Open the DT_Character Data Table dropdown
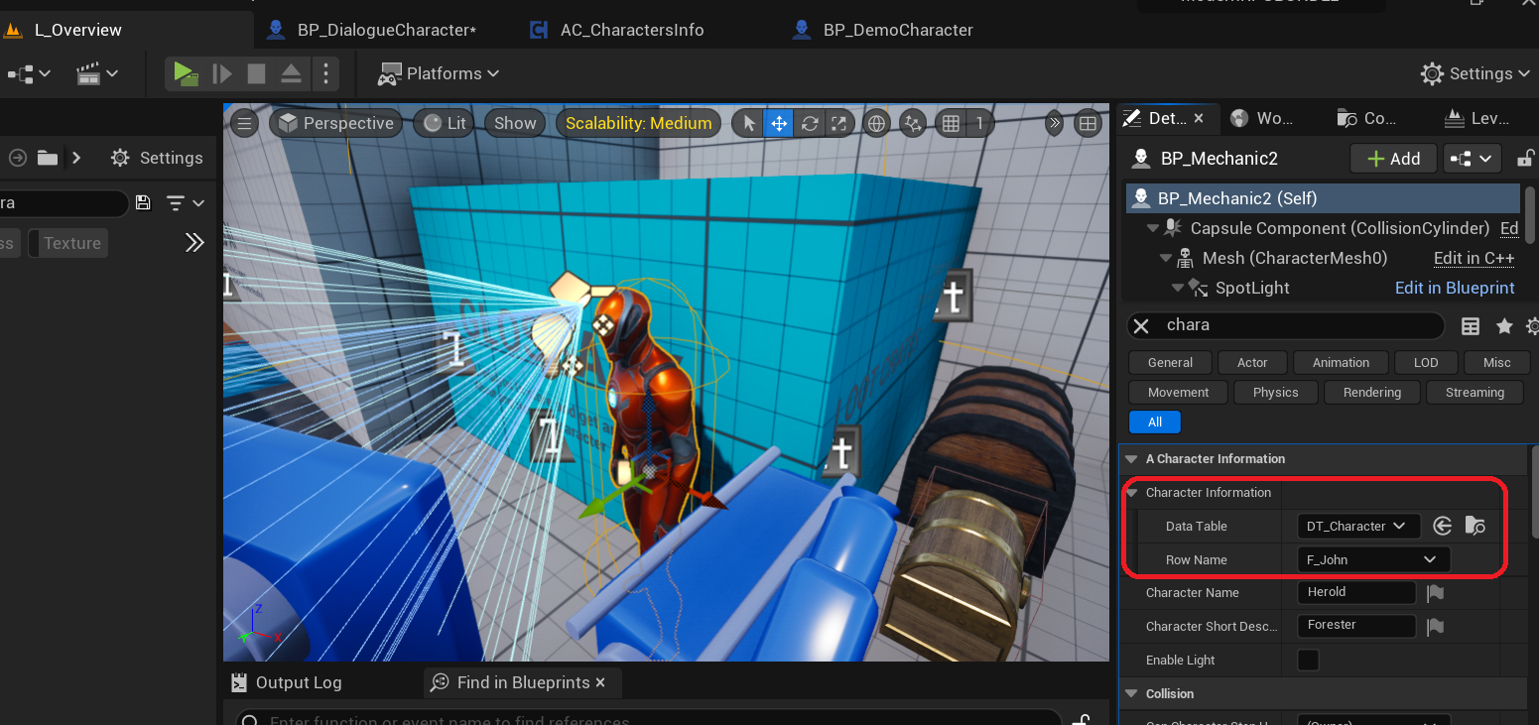 pyautogui.click(x=1358, y=527)
